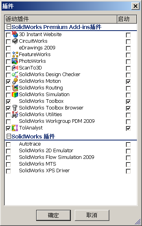This screenshot has height=226, width=142.
Task: Select SolidWorks Design Checker label
Action: [50, 75]
